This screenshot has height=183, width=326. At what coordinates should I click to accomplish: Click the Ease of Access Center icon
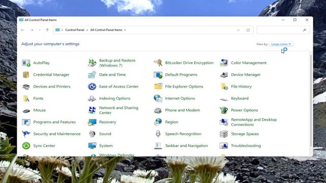[92, 86]
